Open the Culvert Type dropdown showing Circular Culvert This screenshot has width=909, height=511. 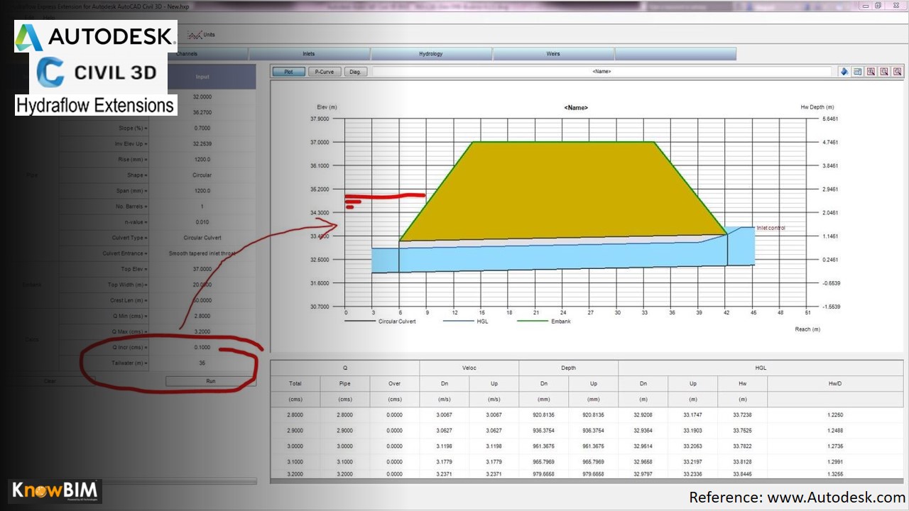coord(202,238)
